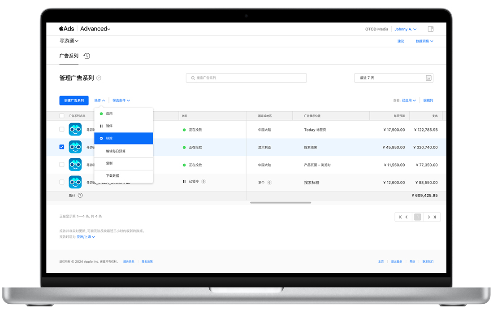Click app icon in 搜索标签 row
The height and width of the screenshot is (314, 493).
click(75, 182)
